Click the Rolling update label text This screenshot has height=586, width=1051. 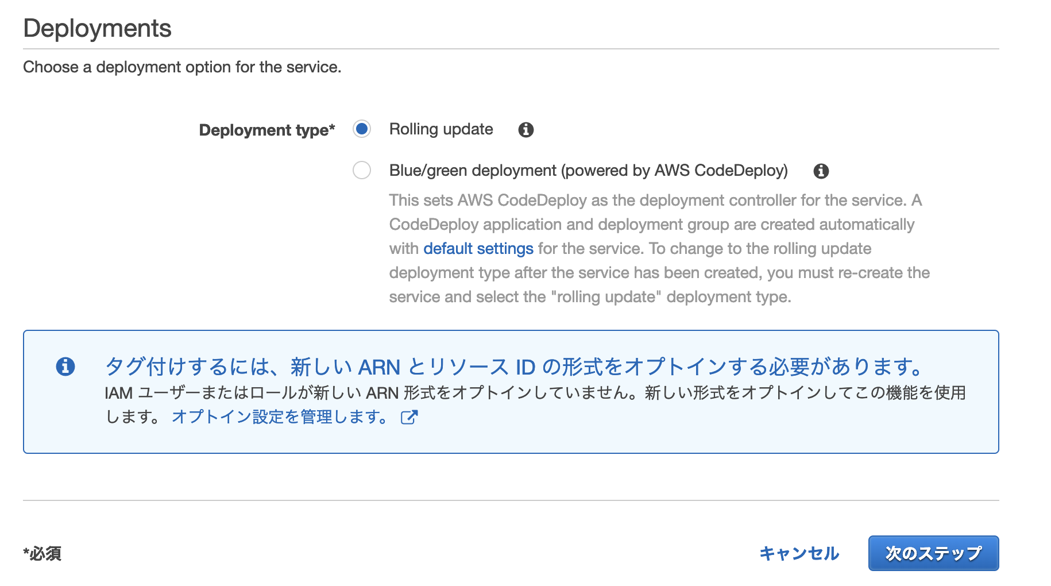[x=441, y=129]
